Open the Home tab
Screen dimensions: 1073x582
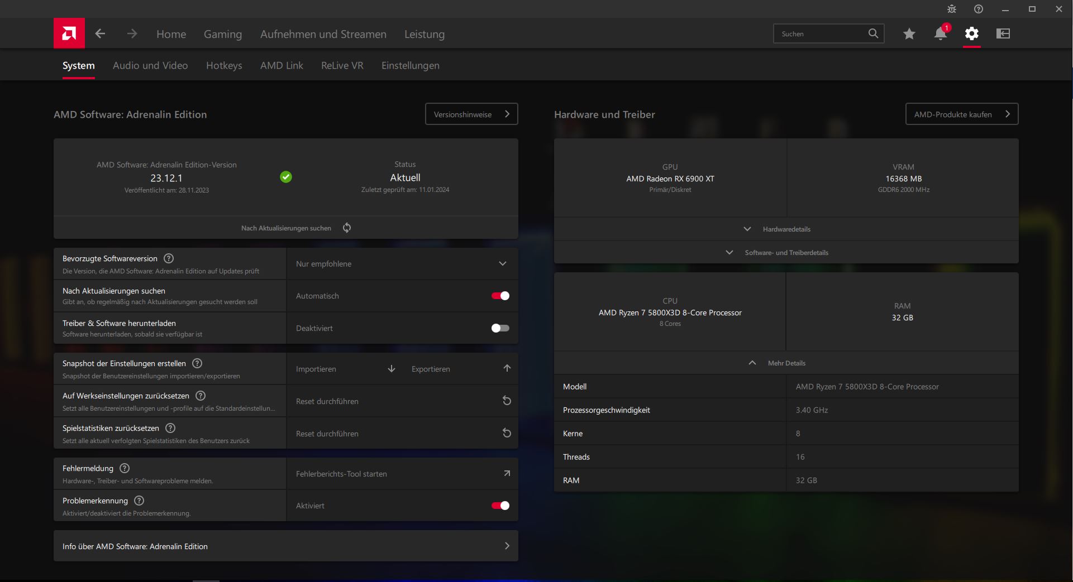[x=171, y=34]
